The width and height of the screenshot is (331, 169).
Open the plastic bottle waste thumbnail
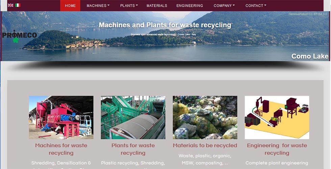tap(205, 118)
